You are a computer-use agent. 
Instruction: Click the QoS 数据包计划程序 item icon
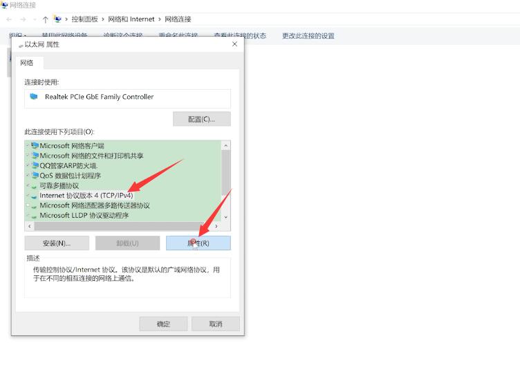[x=35, y=176]
